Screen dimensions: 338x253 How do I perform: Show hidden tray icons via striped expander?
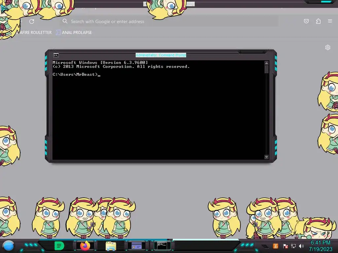click(x=265, y=246)
